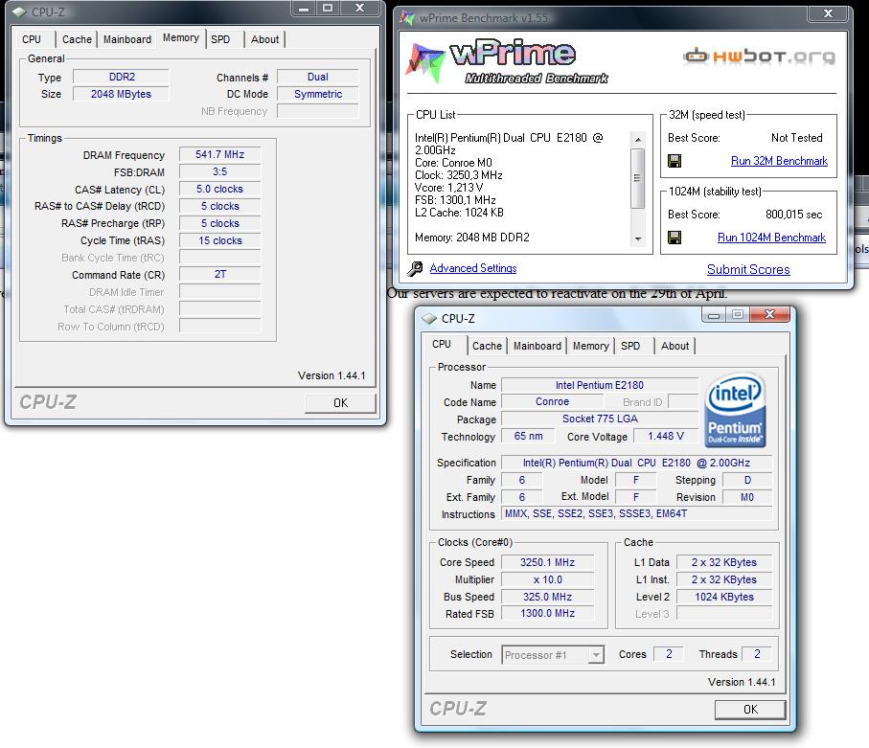Viewport: 869px width, 748px height.
Task: Run the 32M Benchmark link
Action: 779,161
